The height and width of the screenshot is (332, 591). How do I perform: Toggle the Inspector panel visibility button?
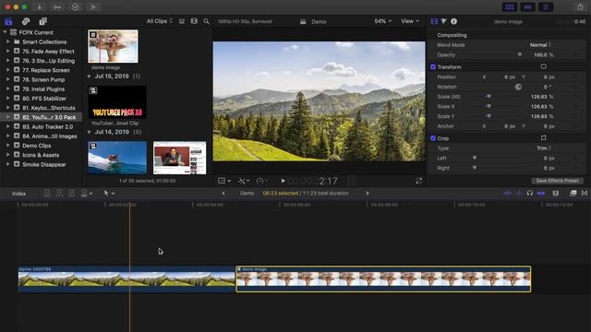point(546,6)
